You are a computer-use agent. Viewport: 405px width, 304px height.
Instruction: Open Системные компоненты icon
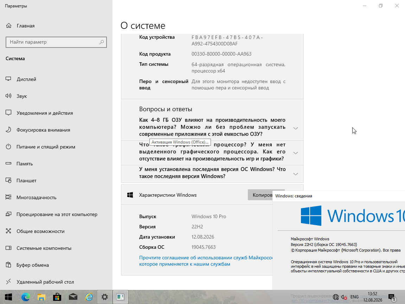click(8, 248)
